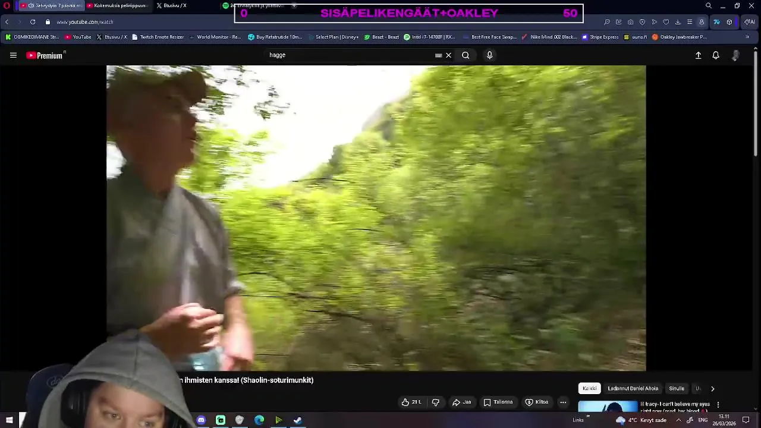Open the Intel i7-14700F bookmark

429,37
